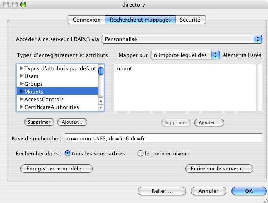Expand Types d'attributs par défaut triangle
This screenshot has width=268, height=203.
pyautogui.click(x=22, y=68)
